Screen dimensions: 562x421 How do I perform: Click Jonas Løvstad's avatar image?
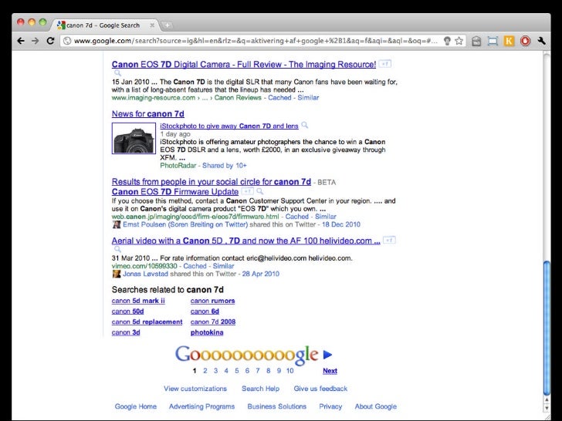click(117, 274)
